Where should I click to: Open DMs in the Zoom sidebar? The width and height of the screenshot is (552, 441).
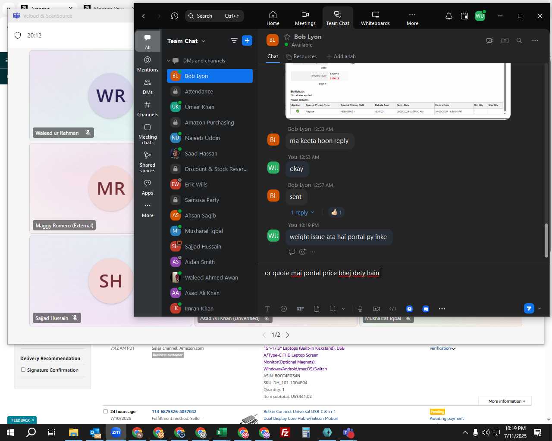click(x=147, y=86)
